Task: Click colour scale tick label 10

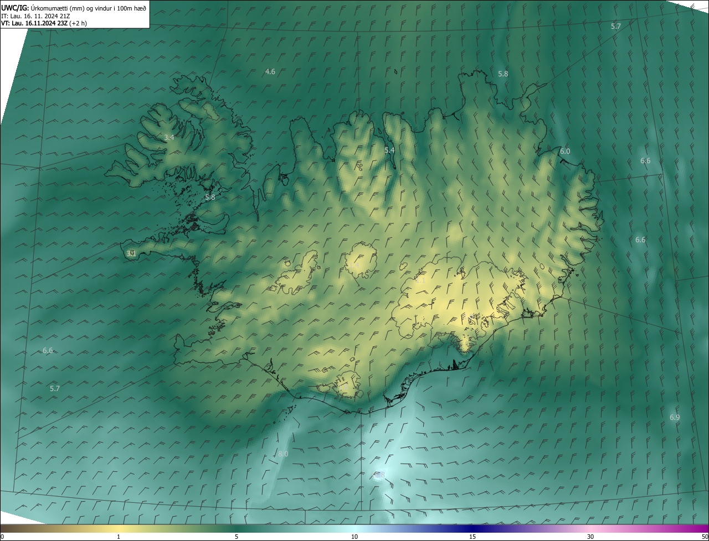Action: tap(354, 537)
